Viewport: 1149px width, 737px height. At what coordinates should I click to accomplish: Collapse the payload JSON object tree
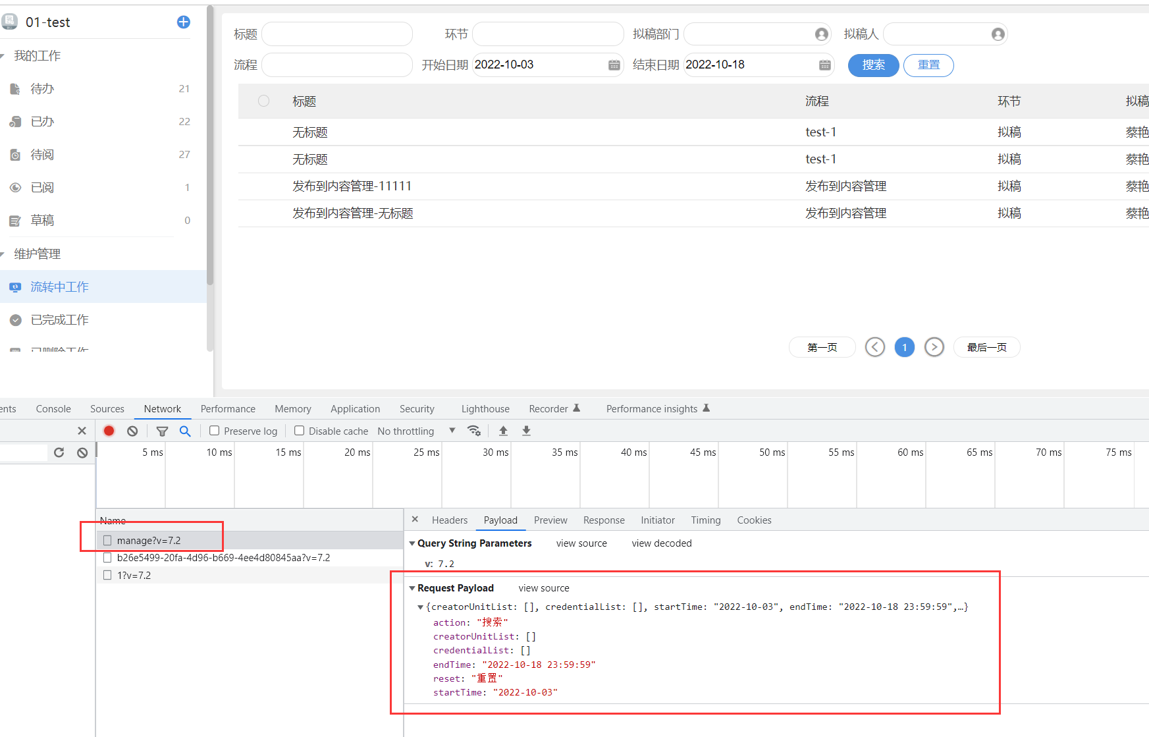coord(420,607)
